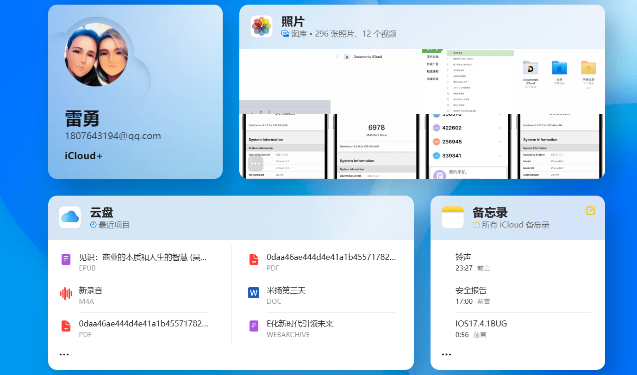Open the Notes tile more options ellipsis
The image size is (637, 375).
coord(446,355)
